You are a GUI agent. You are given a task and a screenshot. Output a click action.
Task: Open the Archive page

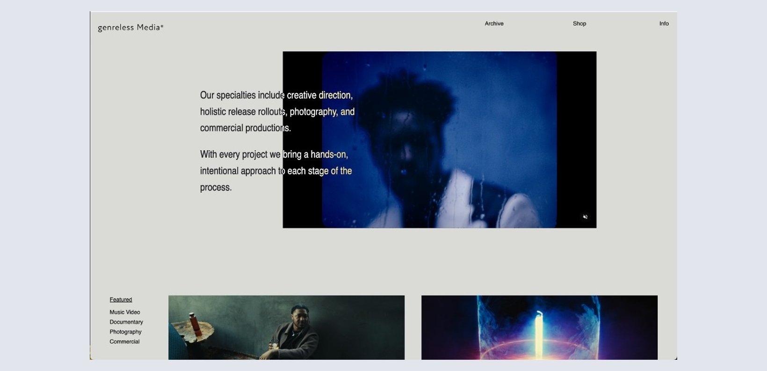(494, 23)
